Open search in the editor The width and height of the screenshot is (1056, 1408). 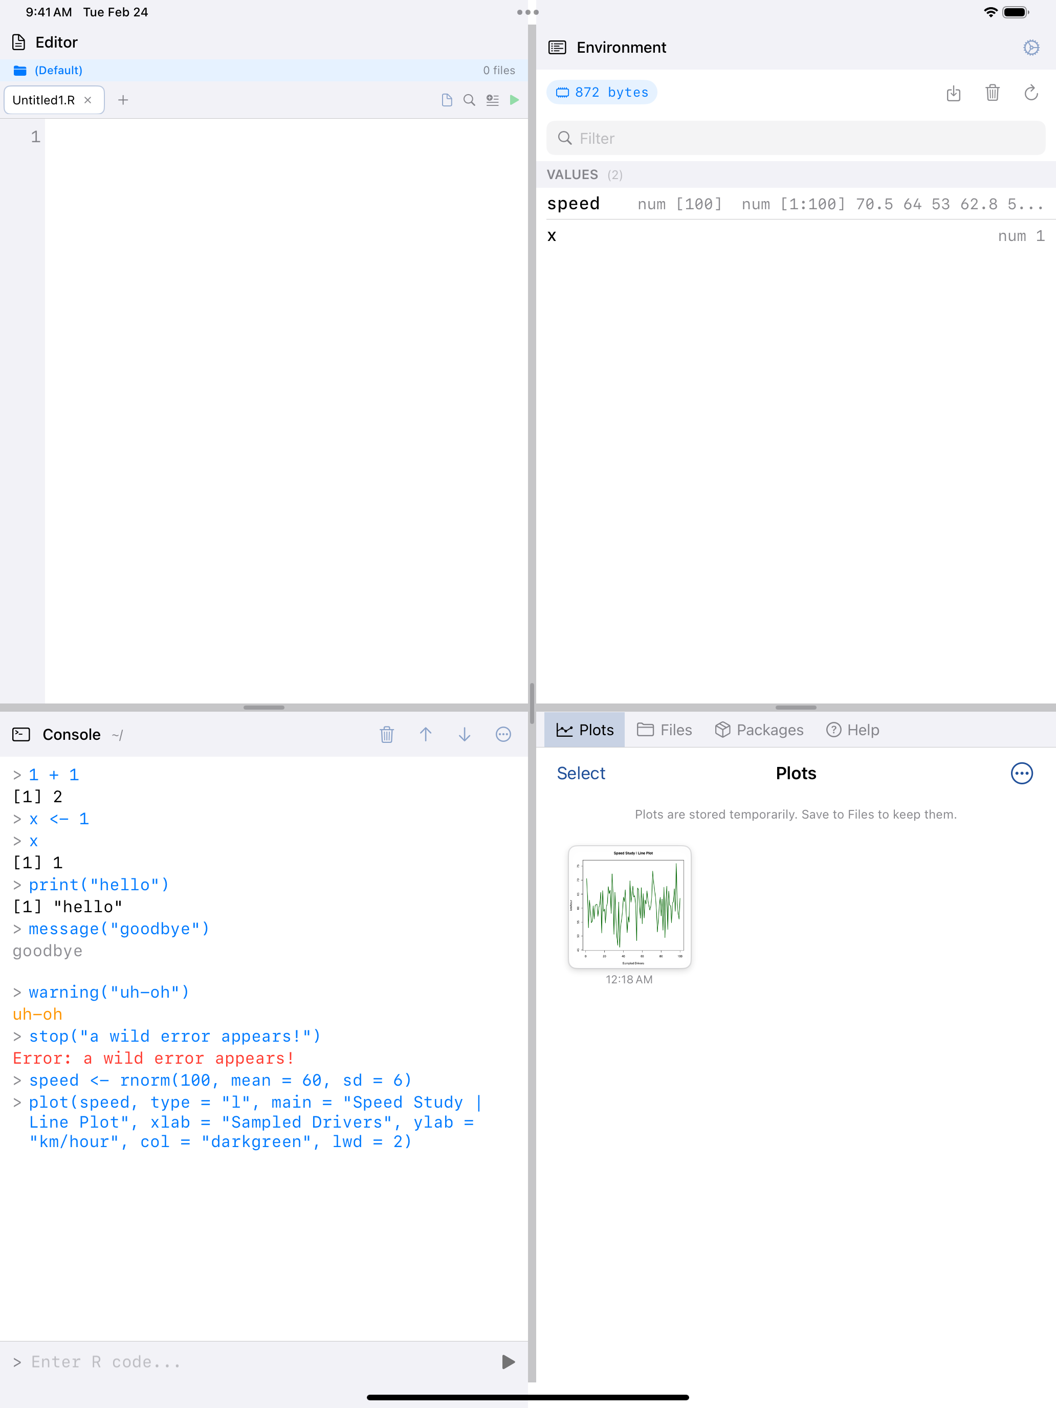coord(469,100)
